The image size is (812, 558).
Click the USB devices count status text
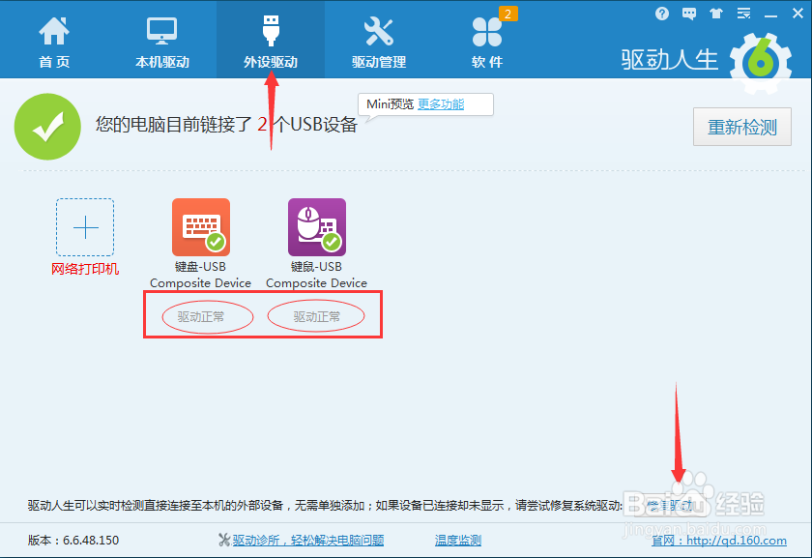[x=226, y=125]
